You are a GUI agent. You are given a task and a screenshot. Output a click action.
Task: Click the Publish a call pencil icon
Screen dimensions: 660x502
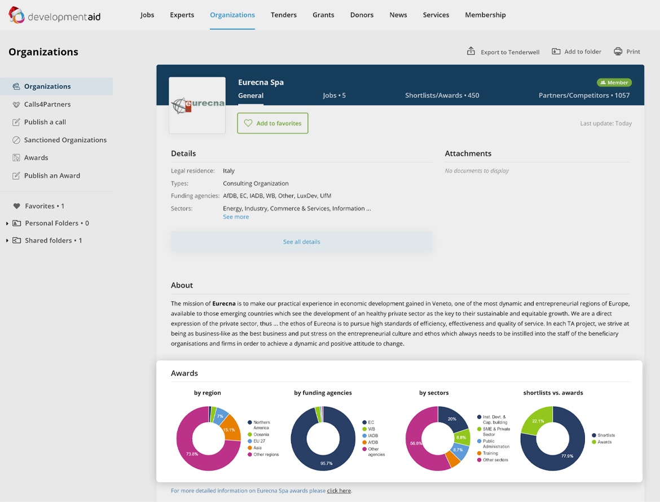coord(16,122)
